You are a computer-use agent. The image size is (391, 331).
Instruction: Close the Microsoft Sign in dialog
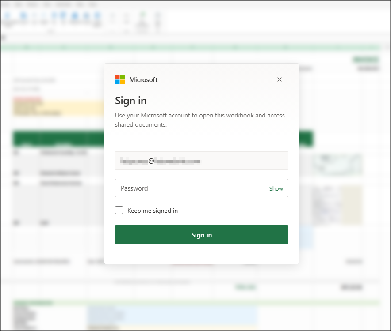pyautogui.click(x=280, y=79)
